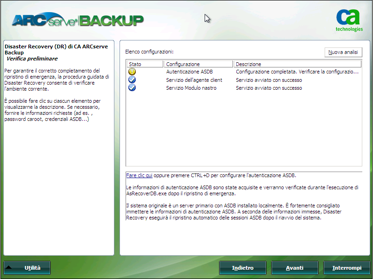Open the 'Fare clic qui' link

[x=139, y=175]
